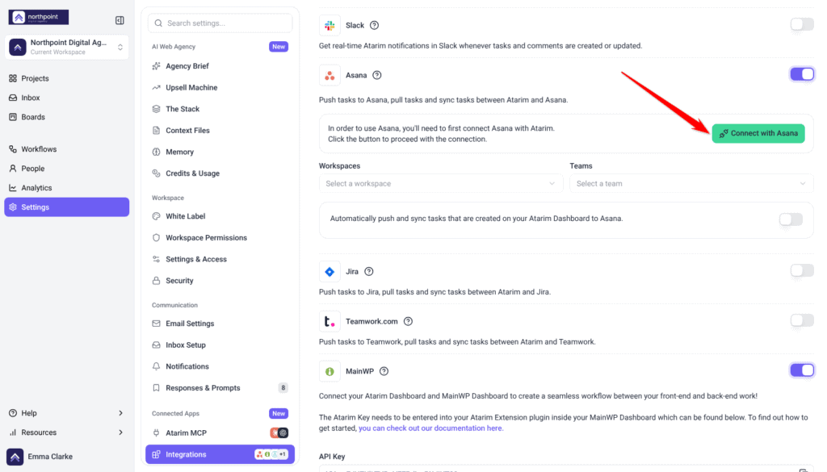
Task: Click Emma Clarke's profile avatar
Action: (15, 457)
